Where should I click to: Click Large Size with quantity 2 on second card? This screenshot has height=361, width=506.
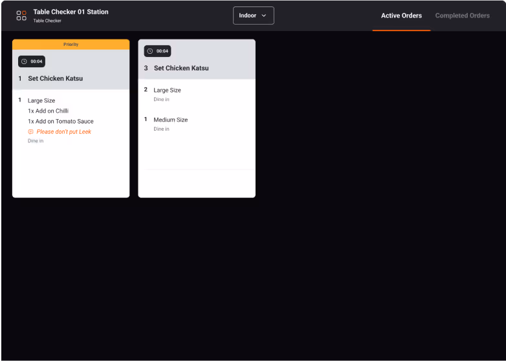tap(167, 91)
